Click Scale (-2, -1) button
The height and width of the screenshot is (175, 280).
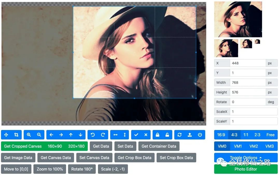113,169
